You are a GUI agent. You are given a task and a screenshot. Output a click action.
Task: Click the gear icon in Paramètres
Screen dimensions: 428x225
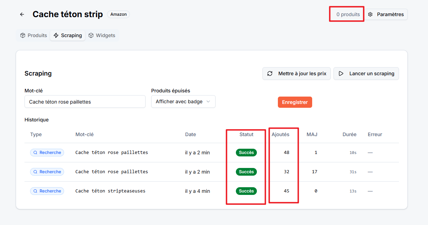pyautogui.click(x=370, y=14)
